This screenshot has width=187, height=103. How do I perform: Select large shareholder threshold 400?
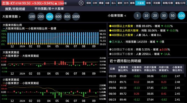pyautogui.click(x=50, y=16)
